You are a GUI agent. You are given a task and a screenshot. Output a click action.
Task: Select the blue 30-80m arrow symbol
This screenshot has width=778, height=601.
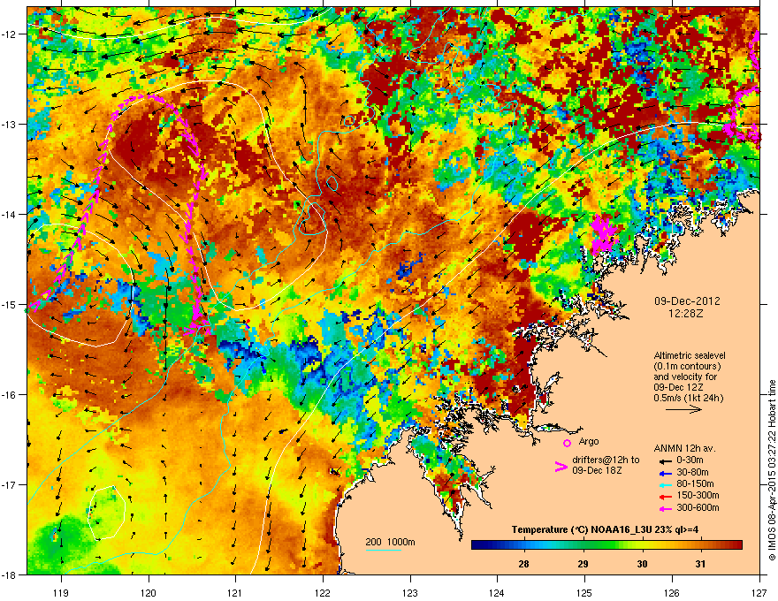coord(665,473)
